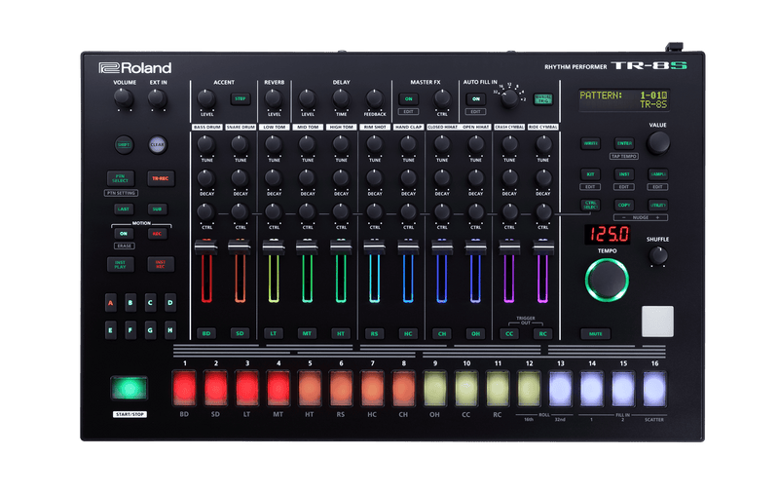This screenshot has height=493, width=779.
Task: Hit the WRITE button
Action: (x=590, y=143)
